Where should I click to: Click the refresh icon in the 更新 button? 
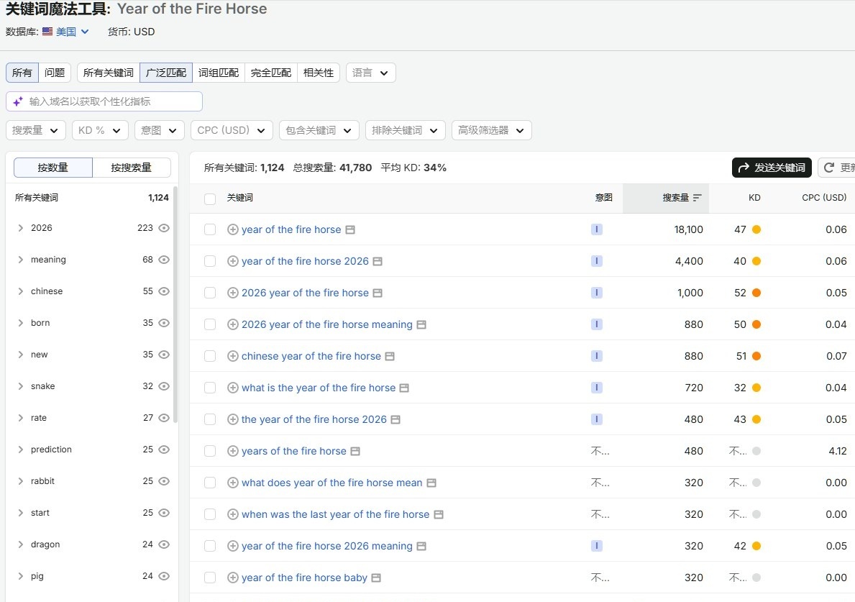pyautogui.click(x=829, y=168)
